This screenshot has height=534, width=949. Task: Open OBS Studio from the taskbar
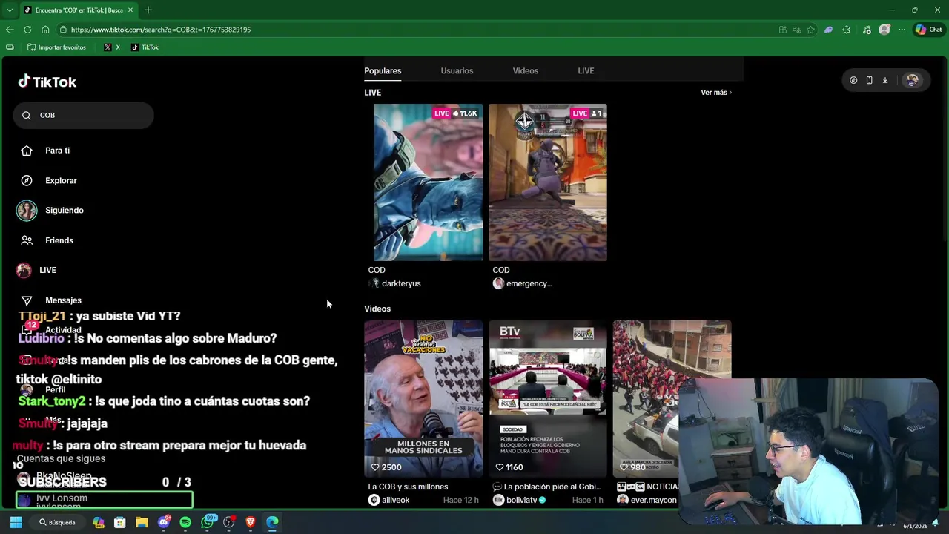coord(229,522)
